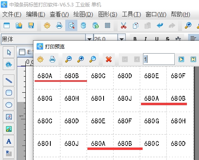
Task: Close print preview with red X
Action: coord(109,59)
